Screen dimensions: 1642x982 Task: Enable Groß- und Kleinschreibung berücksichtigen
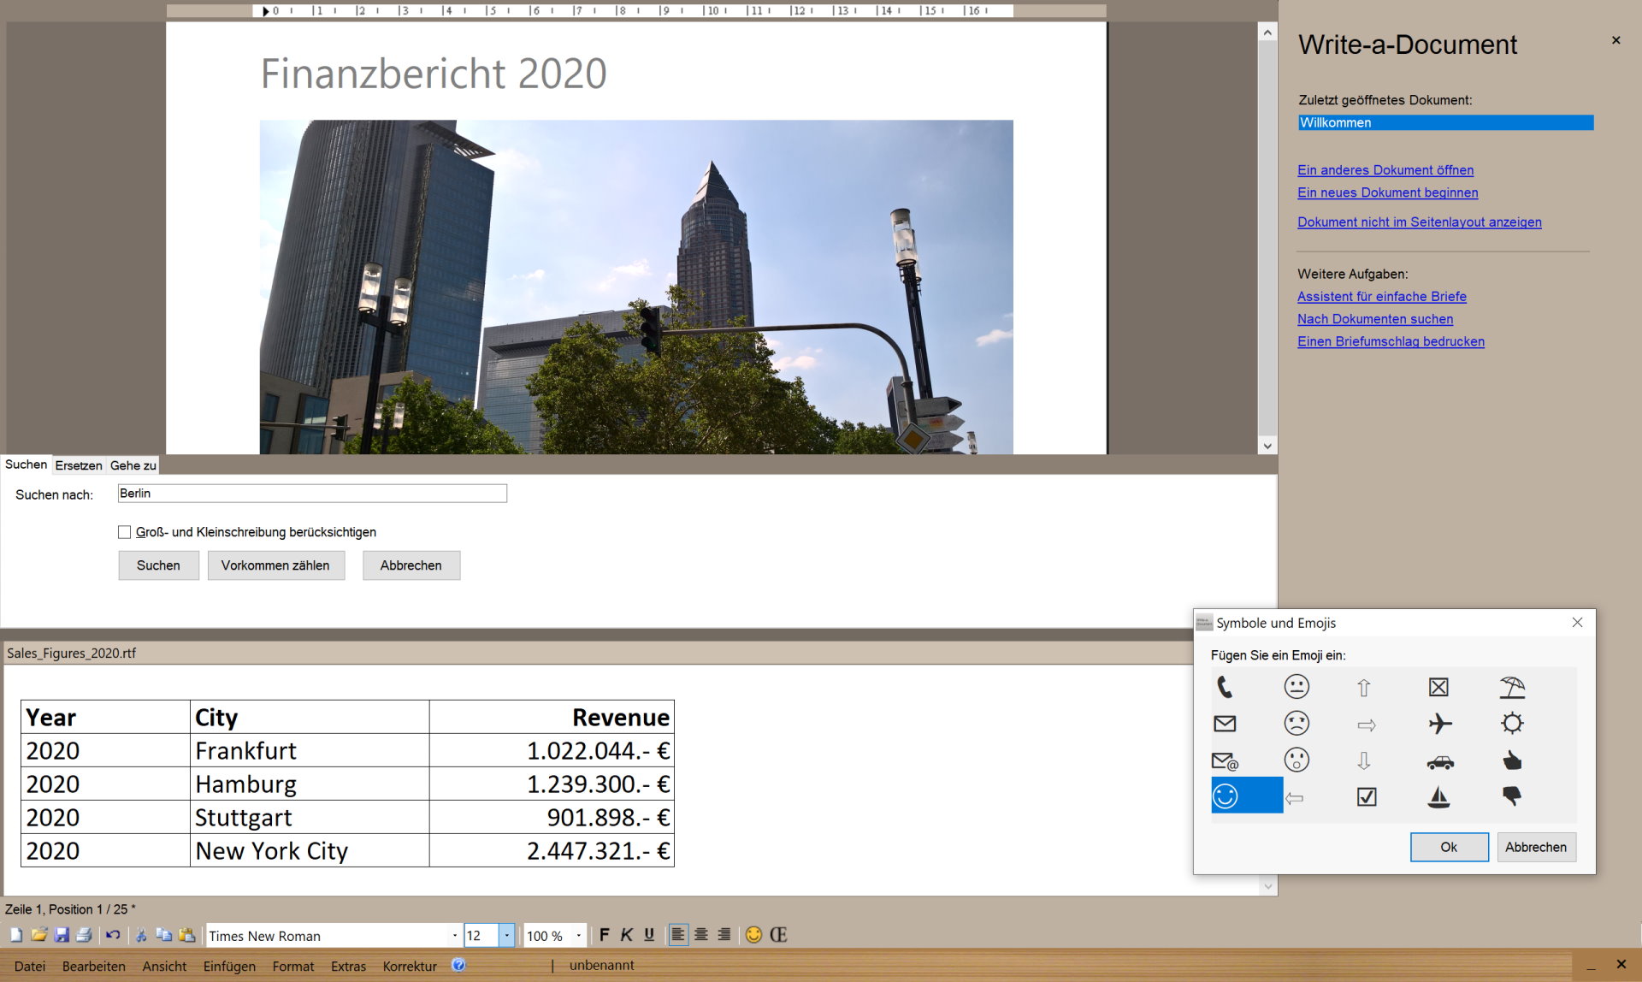125,531
